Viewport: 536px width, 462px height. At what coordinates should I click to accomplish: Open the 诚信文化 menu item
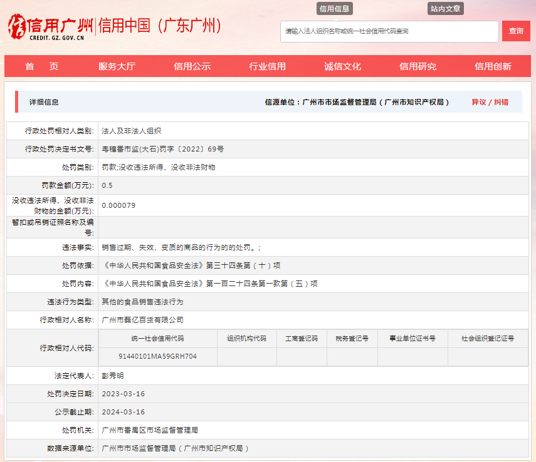342,66
